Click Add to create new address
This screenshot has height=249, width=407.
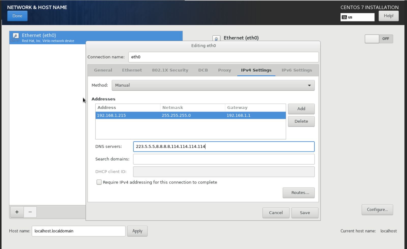(x=301, y=109)
